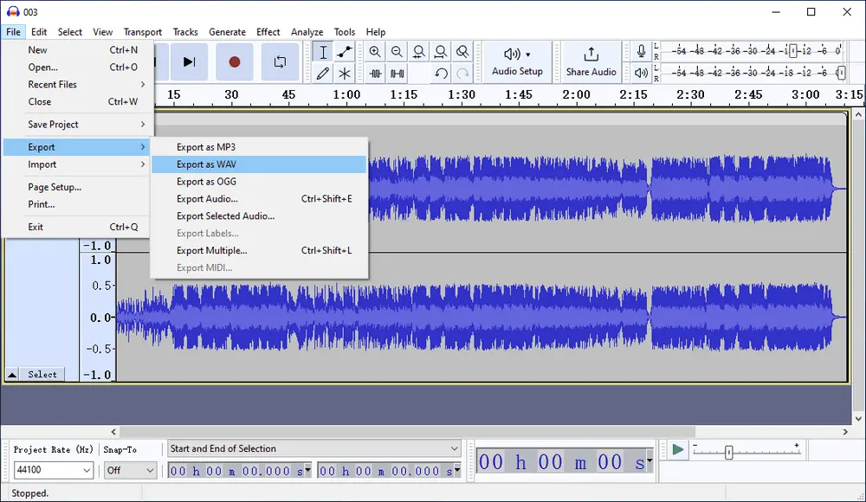866x502 pixels.
Task: Click the Zoom Out magnifier
Action: click(x=397, y=52)
